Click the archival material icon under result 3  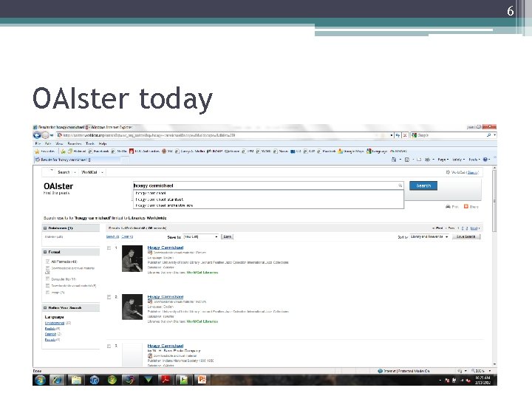click(150, 355)
